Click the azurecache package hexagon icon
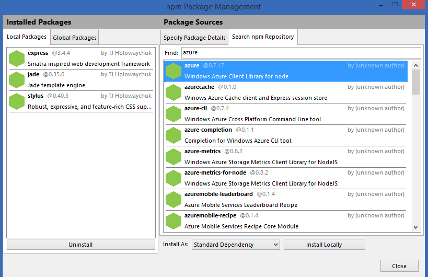The width and height of the screenshot is (428, 277). (x=173, y=93)
